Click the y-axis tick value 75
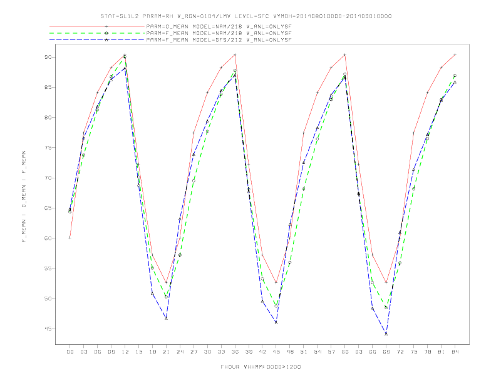 point(48,148)
